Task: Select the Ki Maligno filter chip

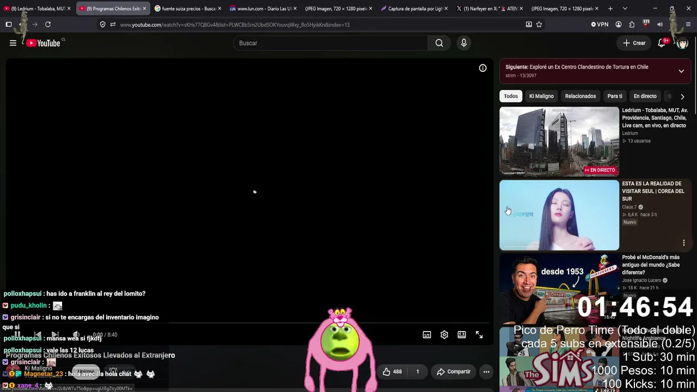Action: (541, 96)
